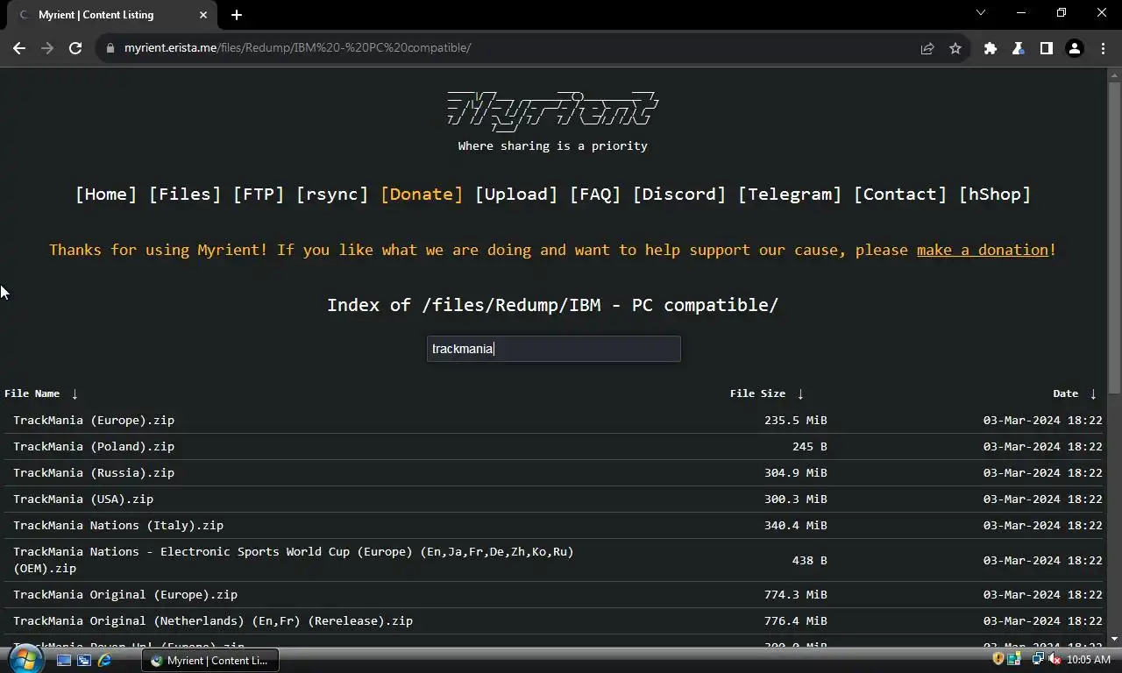Image resolution: width=1122 pixels, height=673 pixels.
Task: Sort by File Name column header
Action: [x=32, y=393]
